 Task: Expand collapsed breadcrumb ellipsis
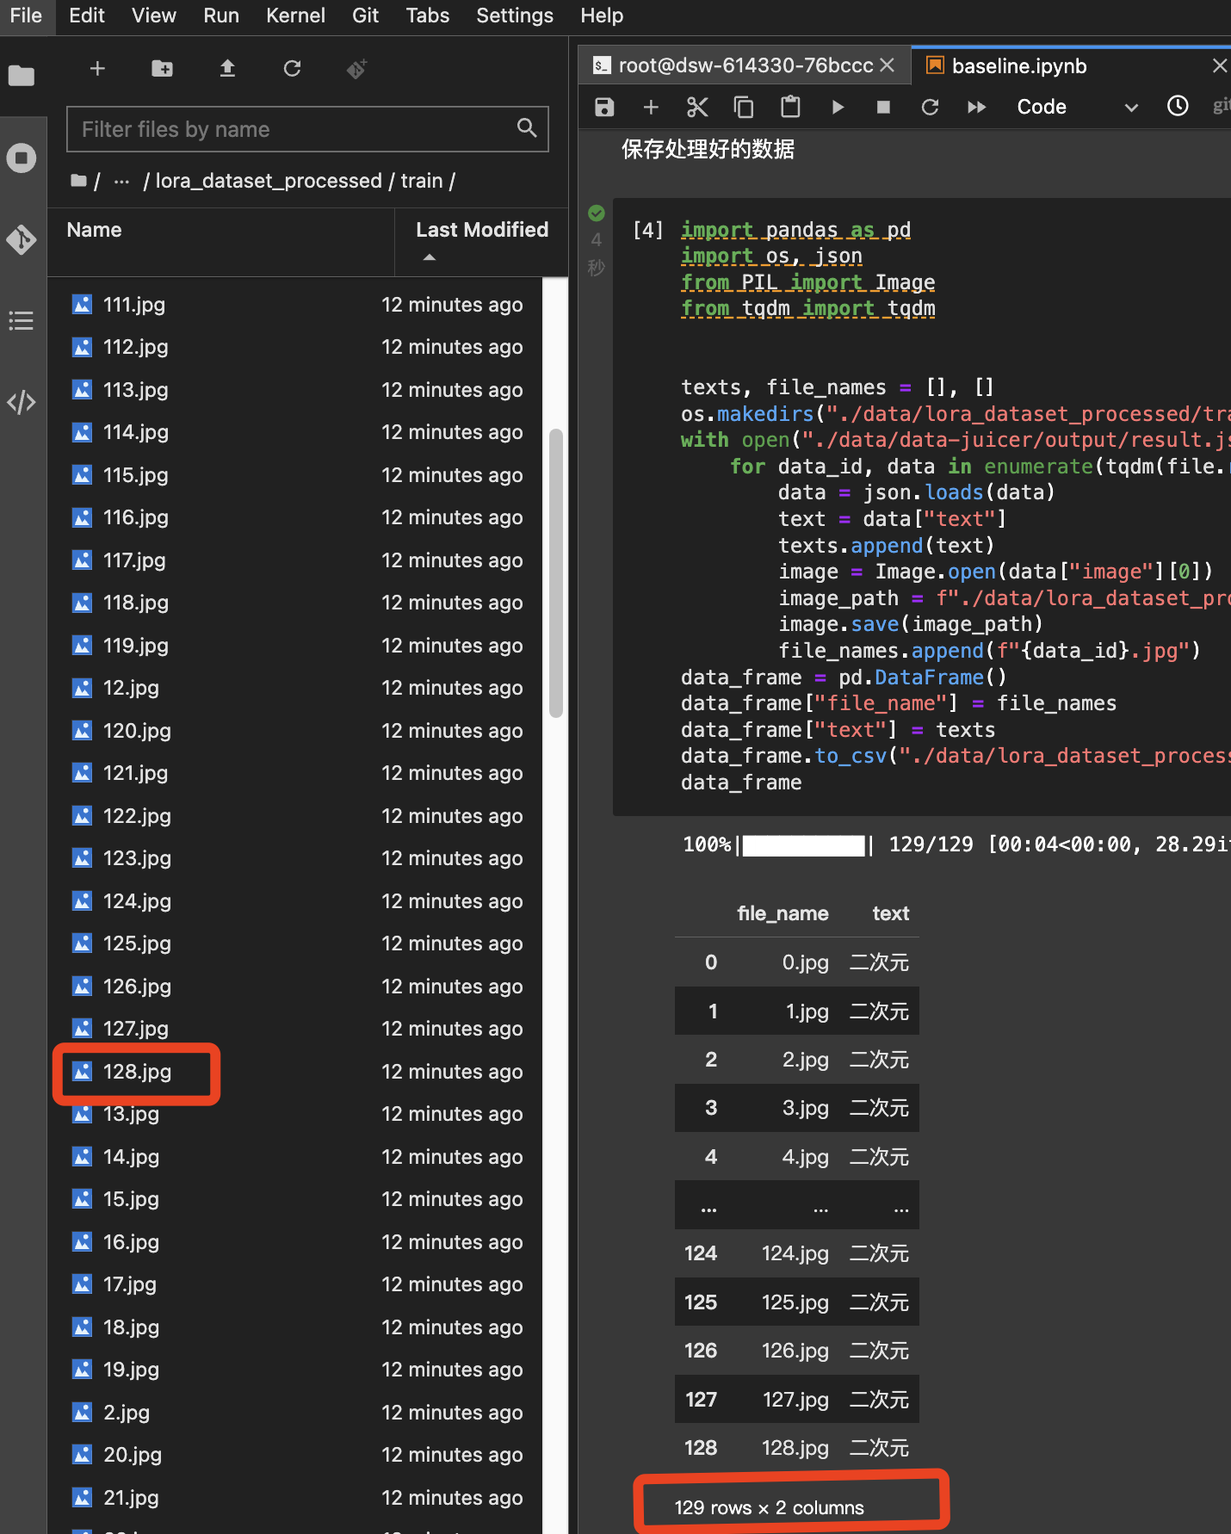[121, 181]
